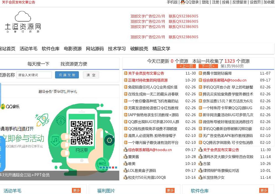Open article QQ腾讯字体限免 可卡空包消息
This screenshot has width=275, height=194.
tap(228, 142)
